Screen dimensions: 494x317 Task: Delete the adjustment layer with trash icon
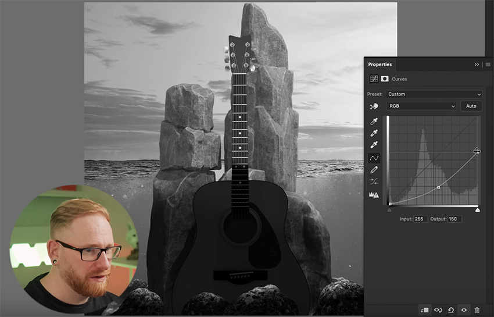tap(477, 310)
